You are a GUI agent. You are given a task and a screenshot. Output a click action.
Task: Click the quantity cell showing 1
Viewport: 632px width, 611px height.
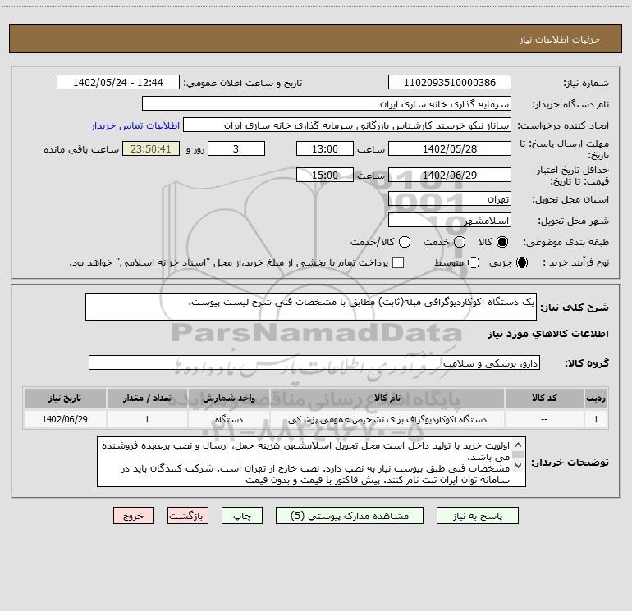[147, 419]
